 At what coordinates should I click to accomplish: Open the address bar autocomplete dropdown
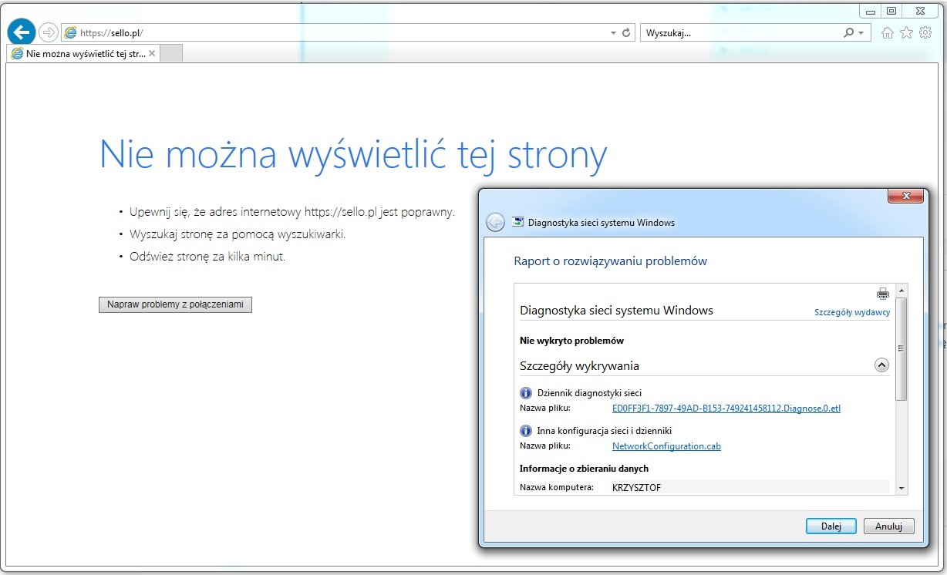pos(613,33)
